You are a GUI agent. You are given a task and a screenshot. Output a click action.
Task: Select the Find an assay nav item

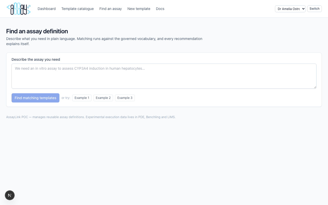[x=110, y=9]
